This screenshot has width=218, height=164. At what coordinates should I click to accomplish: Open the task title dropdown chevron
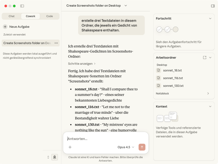point(126,6)
